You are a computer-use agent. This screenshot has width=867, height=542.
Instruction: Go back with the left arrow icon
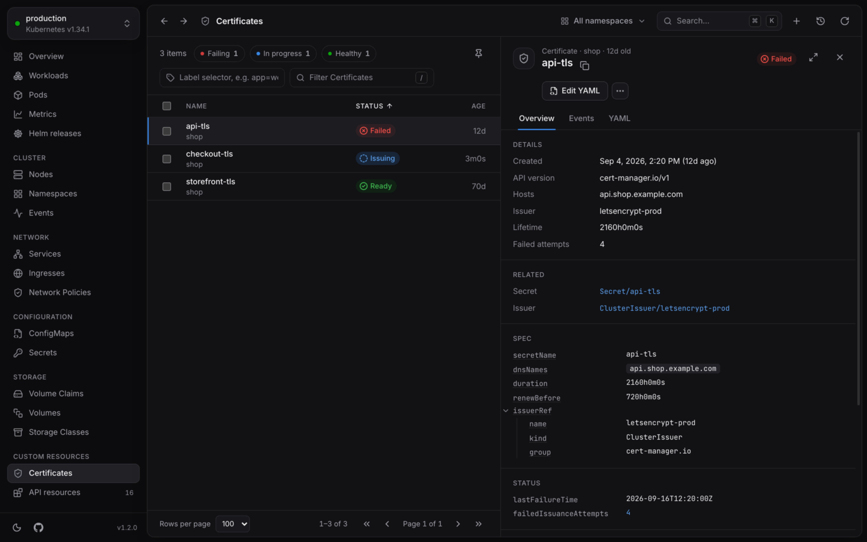[x=164, y=21]
